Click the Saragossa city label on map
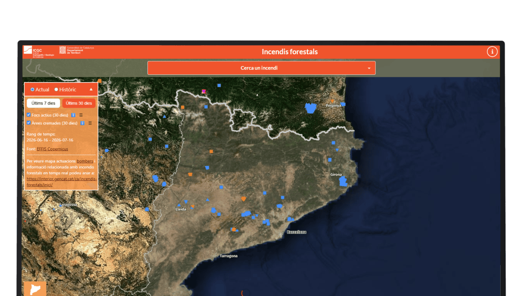This screenshot has height=296, width=527. pos(68,204)
